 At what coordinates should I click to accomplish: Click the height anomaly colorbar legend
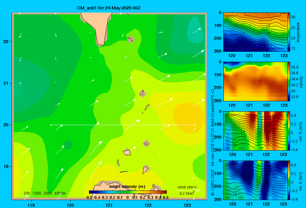click(x=128, y=192)
